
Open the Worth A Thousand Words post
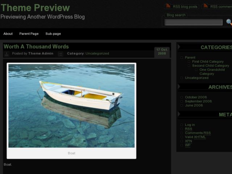point(36,47)
